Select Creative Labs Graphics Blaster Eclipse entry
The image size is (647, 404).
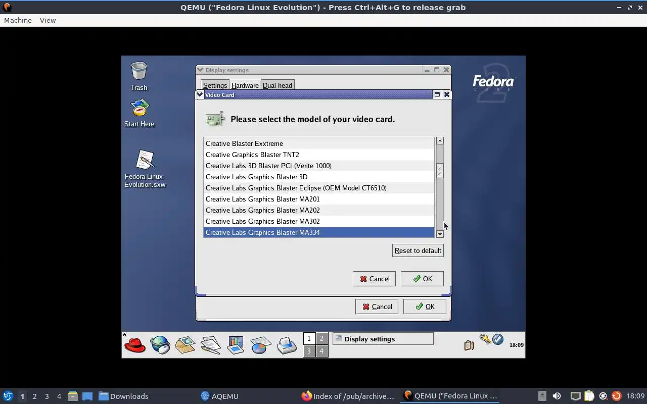[319, 188]
